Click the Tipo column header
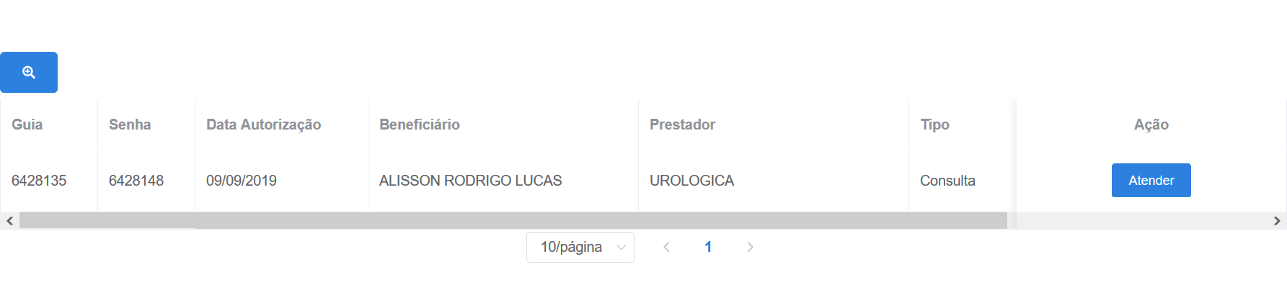 (x=935, y=124)
